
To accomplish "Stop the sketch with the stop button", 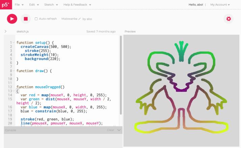I will pyautogui.click(x=26, y=19).
